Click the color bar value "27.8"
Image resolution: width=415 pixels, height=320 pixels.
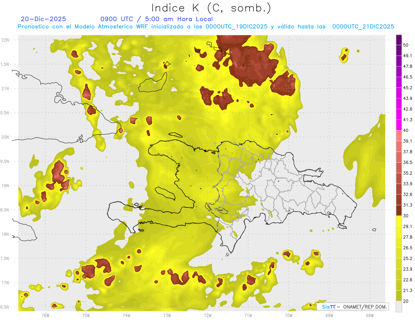(x=408, y=237)
